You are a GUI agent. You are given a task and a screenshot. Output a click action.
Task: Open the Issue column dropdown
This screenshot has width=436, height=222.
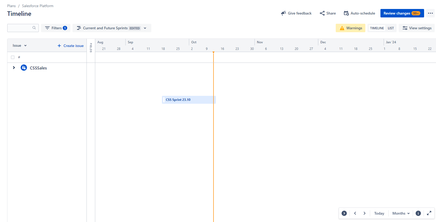(20, 45)
